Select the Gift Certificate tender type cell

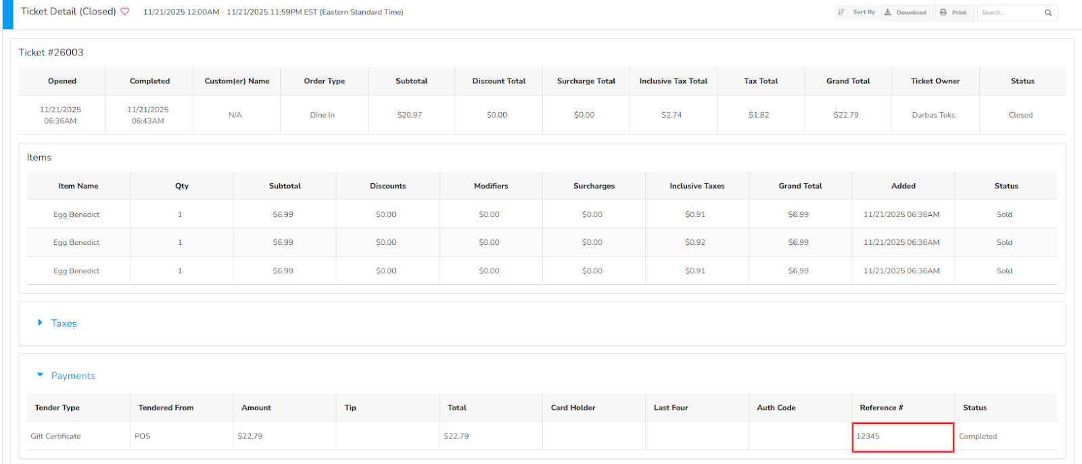[x=55, y=436]
